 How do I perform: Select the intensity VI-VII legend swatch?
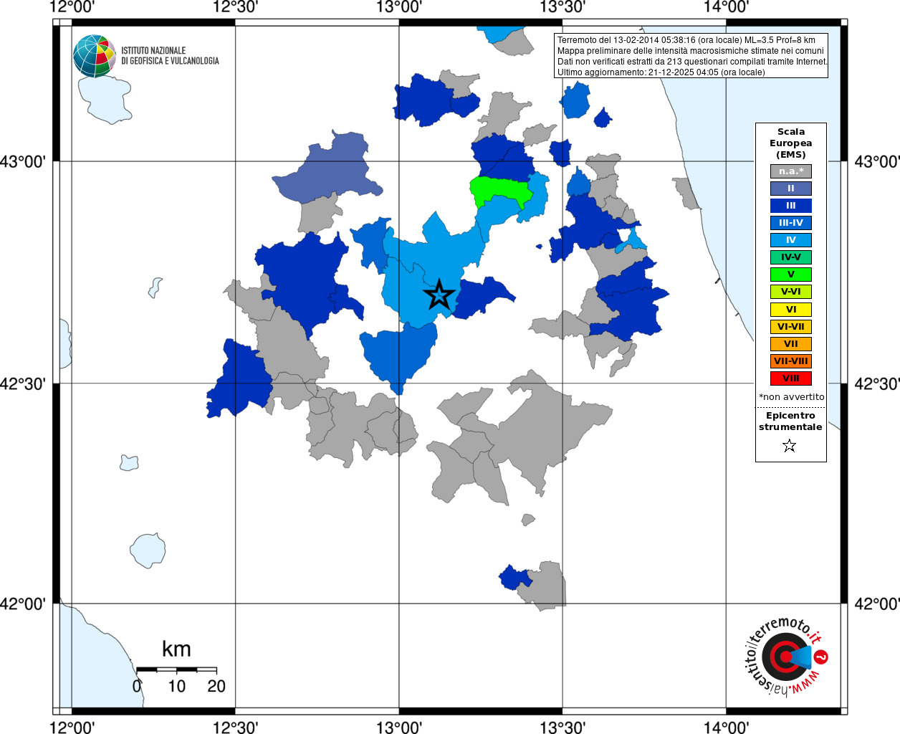click(791, 327)
